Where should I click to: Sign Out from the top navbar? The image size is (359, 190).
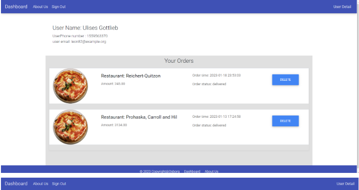(58, 7)
